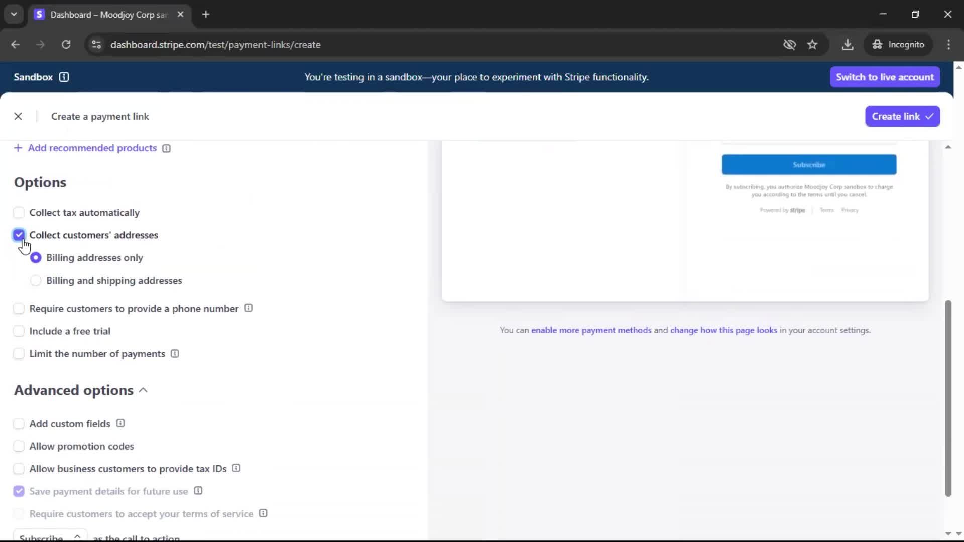Viewport: 964px width, 542px height.
Task: Open enable more payment methods link
Action: click(591, 330)
